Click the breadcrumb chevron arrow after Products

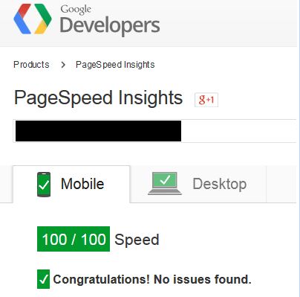(63, 65)
